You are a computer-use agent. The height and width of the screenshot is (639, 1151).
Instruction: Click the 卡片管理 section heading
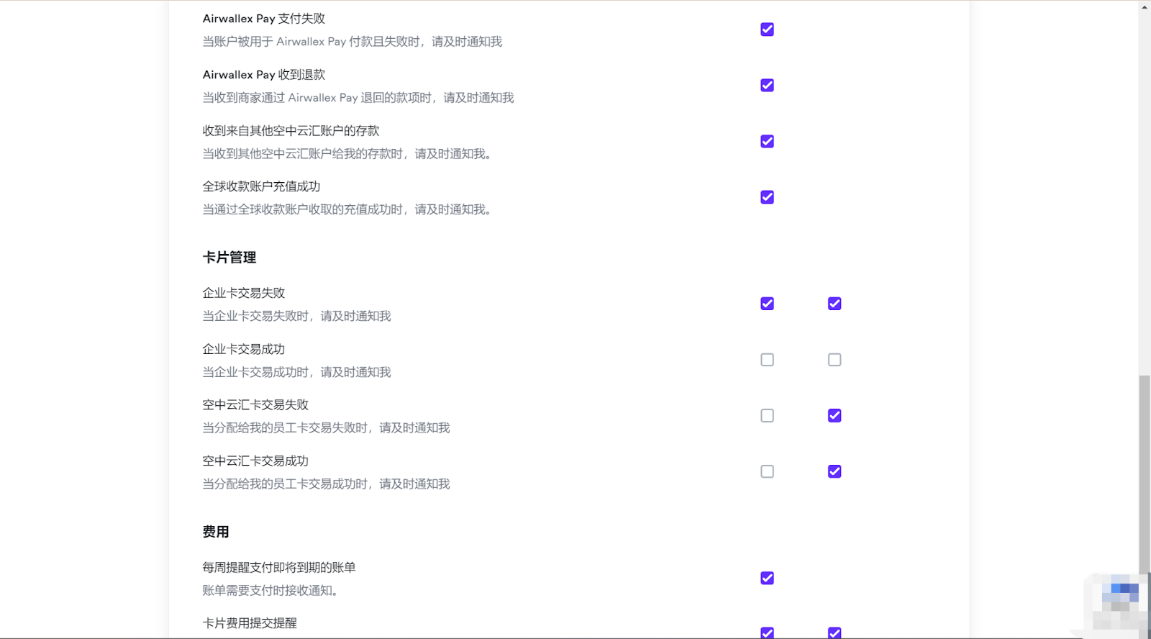[229, 258]
